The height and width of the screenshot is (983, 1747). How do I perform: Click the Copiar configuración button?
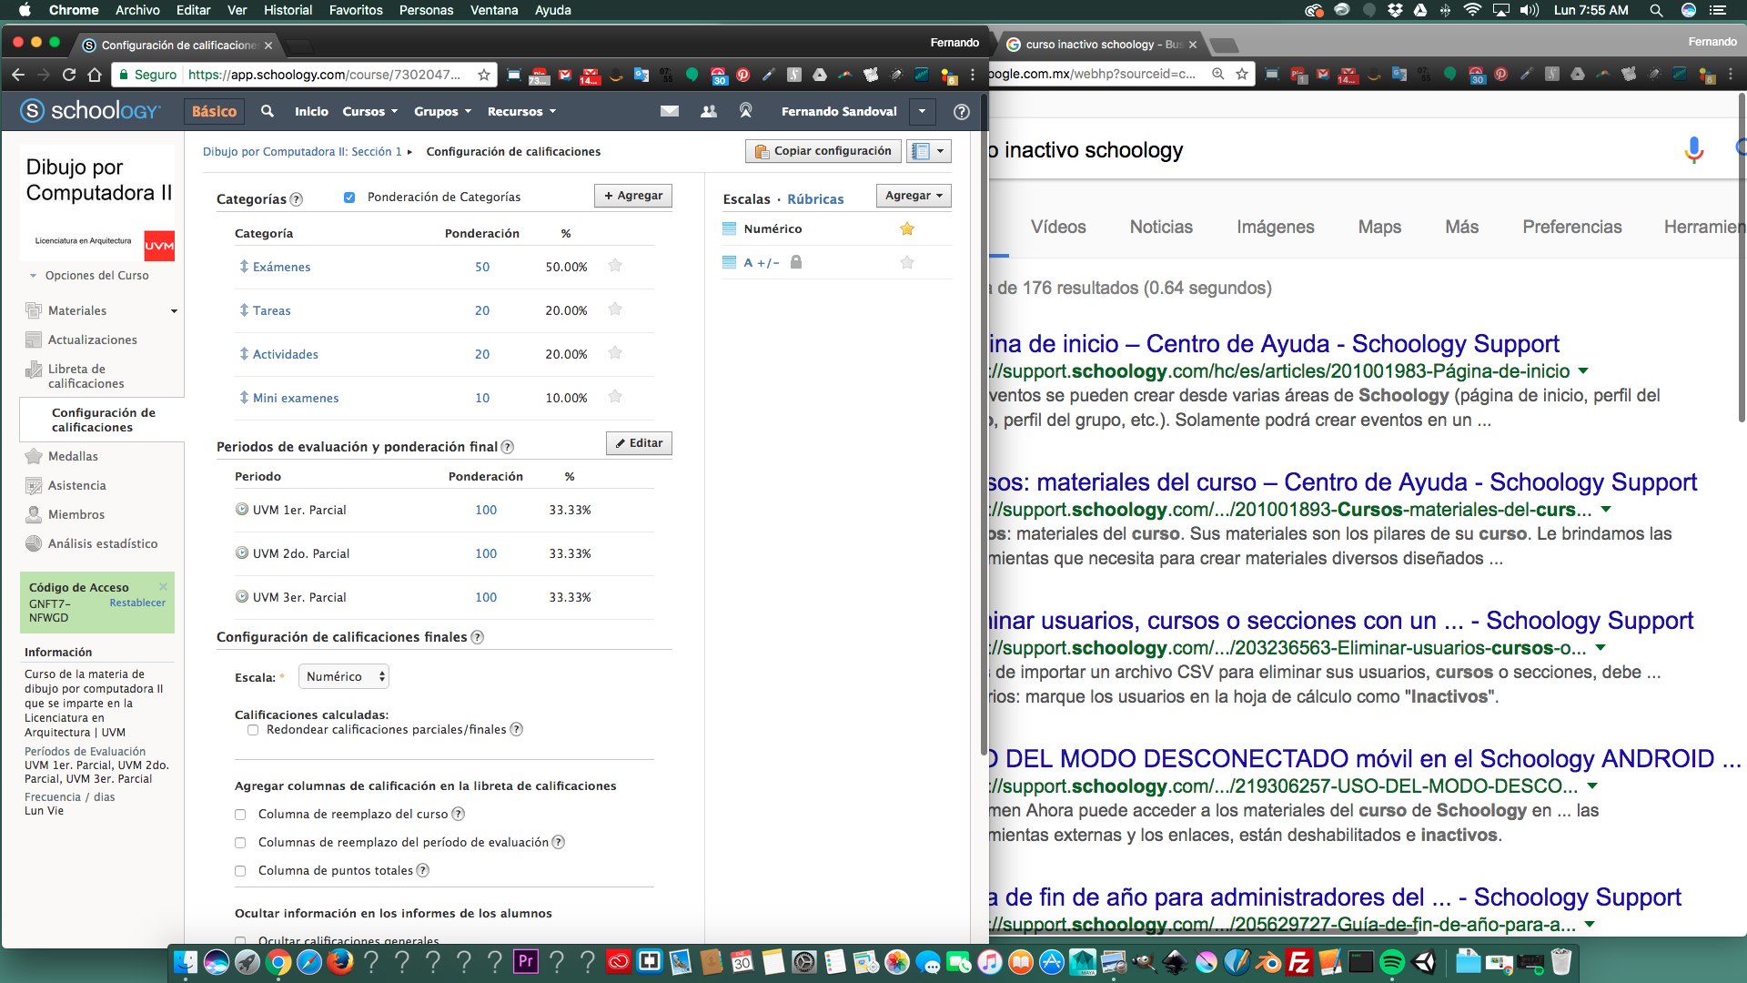click(x=823, y=151)
